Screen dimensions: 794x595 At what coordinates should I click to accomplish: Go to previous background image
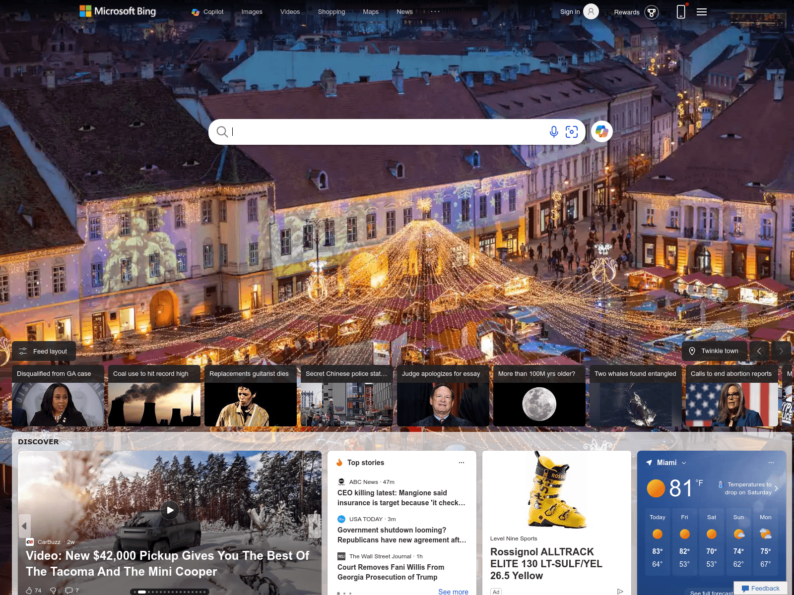point(759,351)
